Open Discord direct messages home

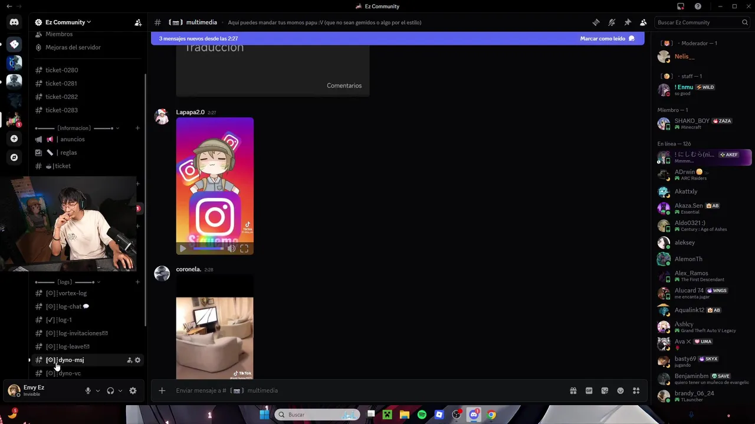[x=14, y=22]
